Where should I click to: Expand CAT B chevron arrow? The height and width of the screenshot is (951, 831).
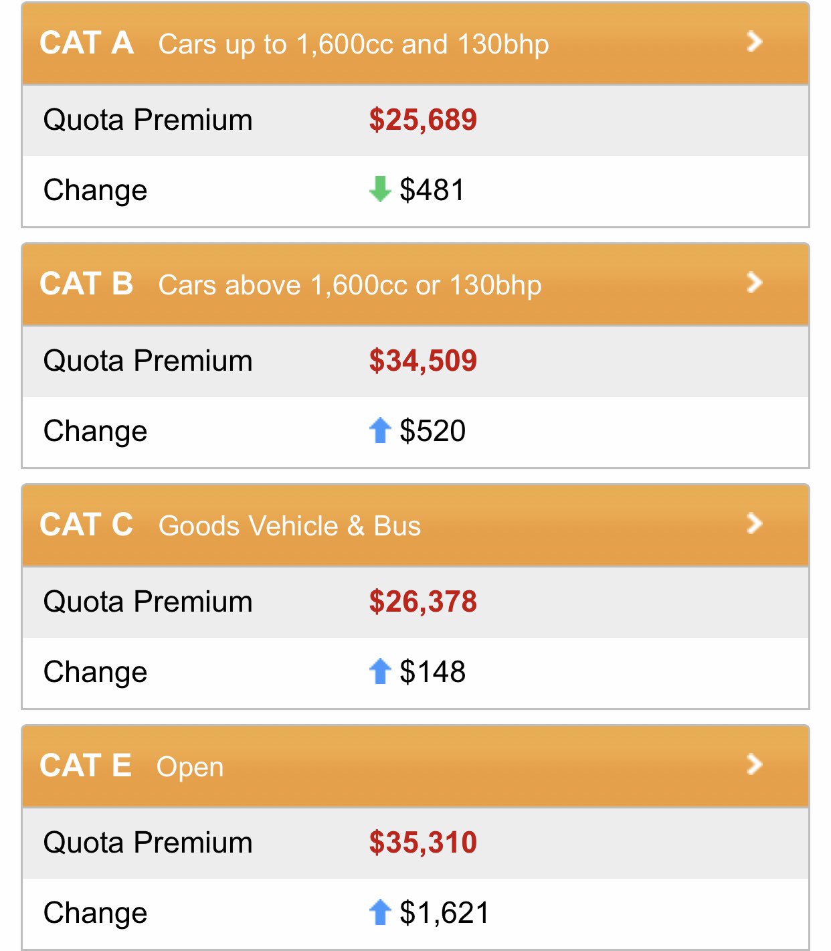(x=754, y=283)
